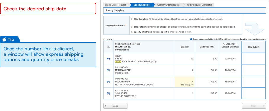Click unit price 3455.80
Screen dimensions: 269x111
coord(213,82)
